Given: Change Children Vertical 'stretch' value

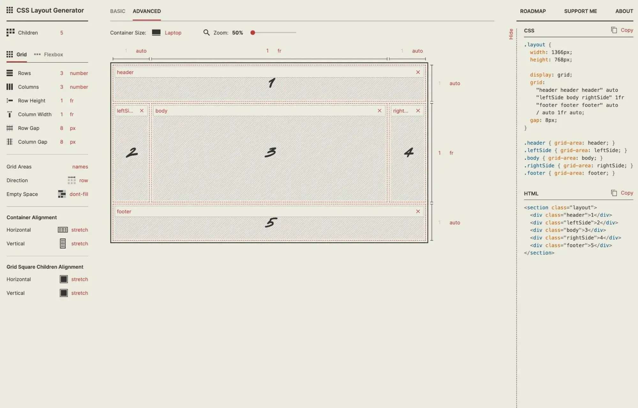Looking at the screenshot, I should coord(79,293).
